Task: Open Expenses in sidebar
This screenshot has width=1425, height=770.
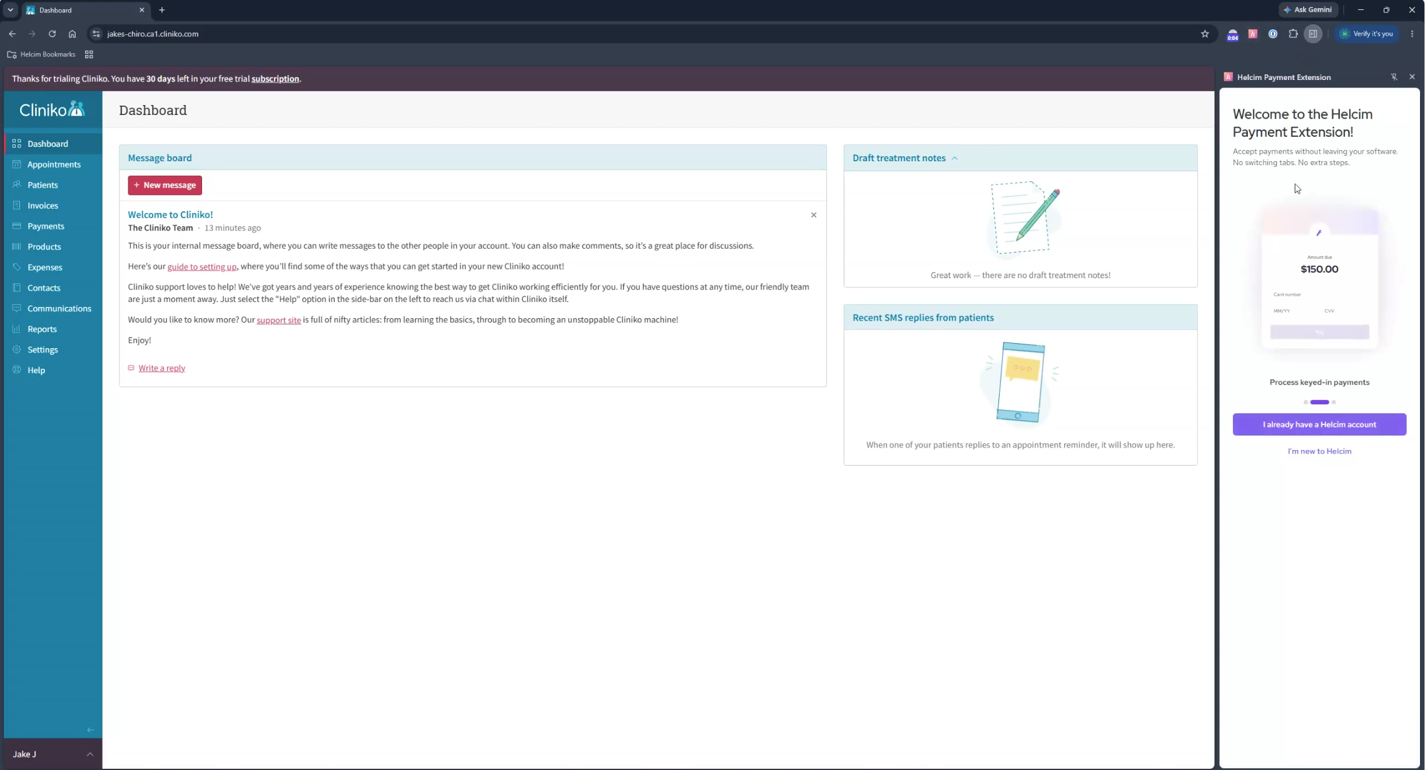Action: [x=53, y=267]
